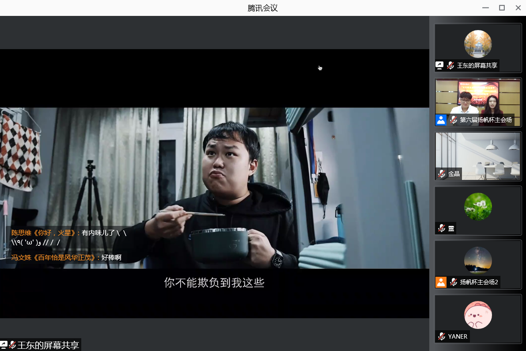The image size is (526, 351).
Task: Click screen share icon in 王东 participant tile
Action: [439, 65]
